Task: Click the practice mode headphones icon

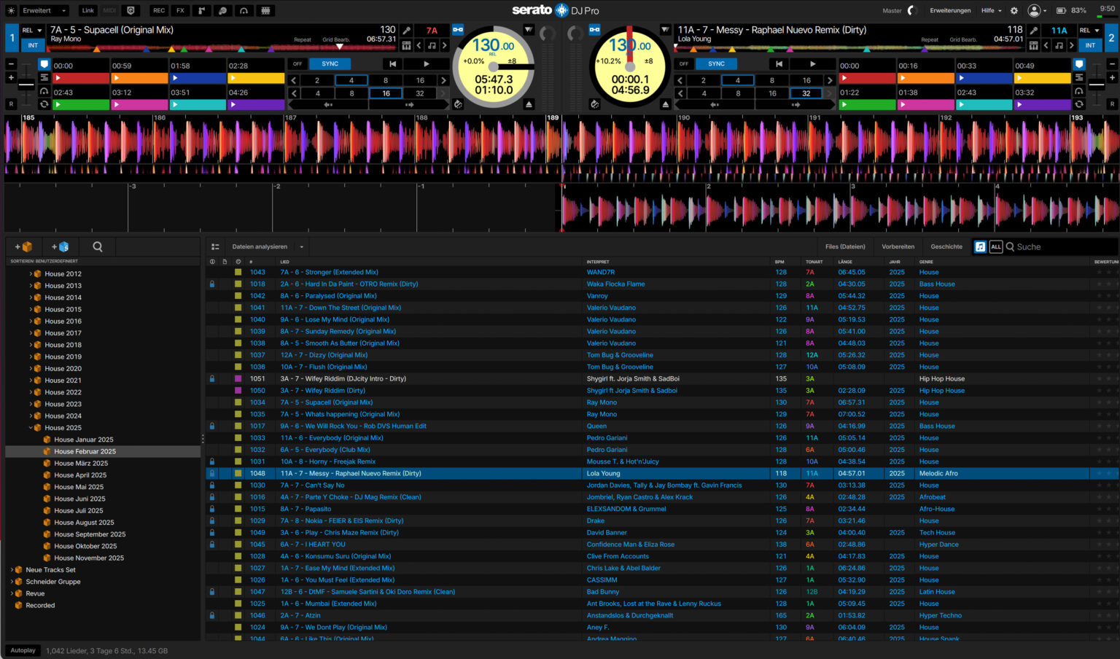Action: (x=244, y=10)
